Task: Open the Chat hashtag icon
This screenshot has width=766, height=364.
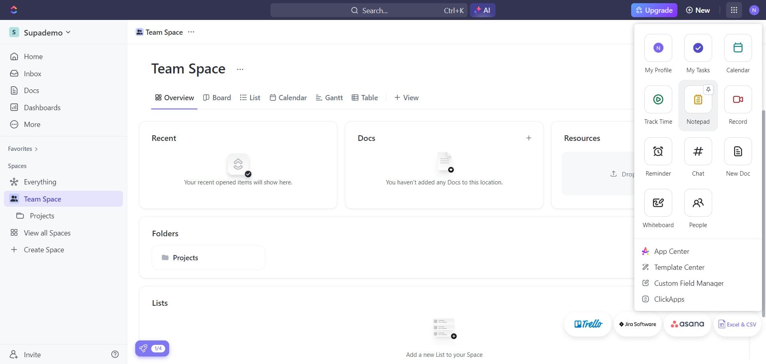Action: (698, 151)
